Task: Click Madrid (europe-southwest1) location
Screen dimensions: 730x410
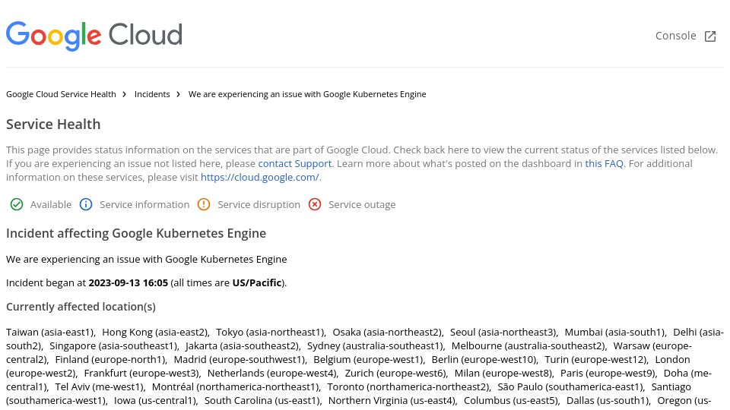Action: 240,359
